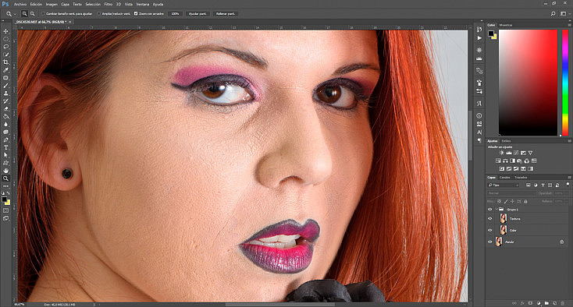Select the Blur tool
573x307 pixels.
(5, 124)
